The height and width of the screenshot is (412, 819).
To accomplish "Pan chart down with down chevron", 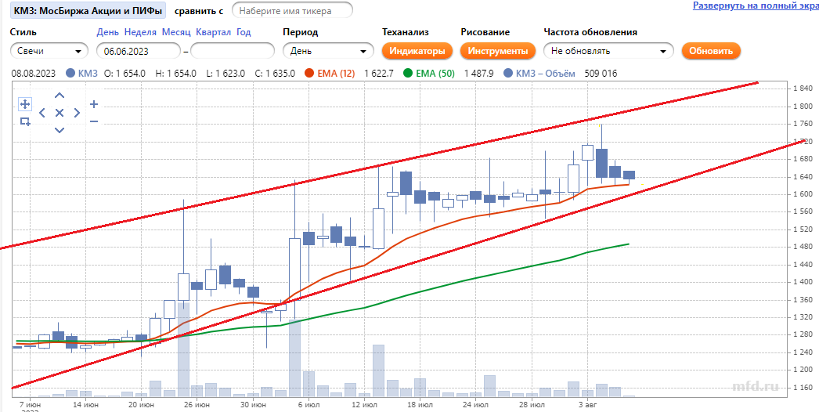I will point(60,130).
